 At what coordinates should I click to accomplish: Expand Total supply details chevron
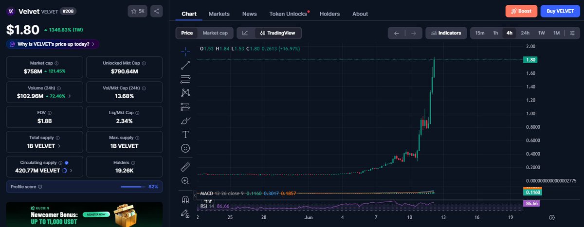point(59,146)
